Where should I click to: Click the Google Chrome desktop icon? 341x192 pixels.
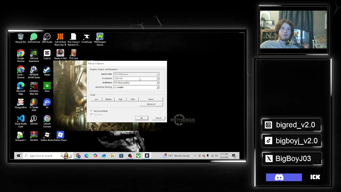pos(21,56)
